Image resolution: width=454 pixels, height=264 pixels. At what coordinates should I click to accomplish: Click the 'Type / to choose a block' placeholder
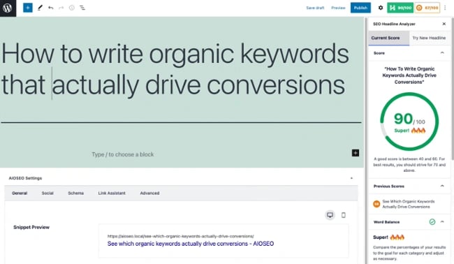pyautogui.click(x=123, y=154)
